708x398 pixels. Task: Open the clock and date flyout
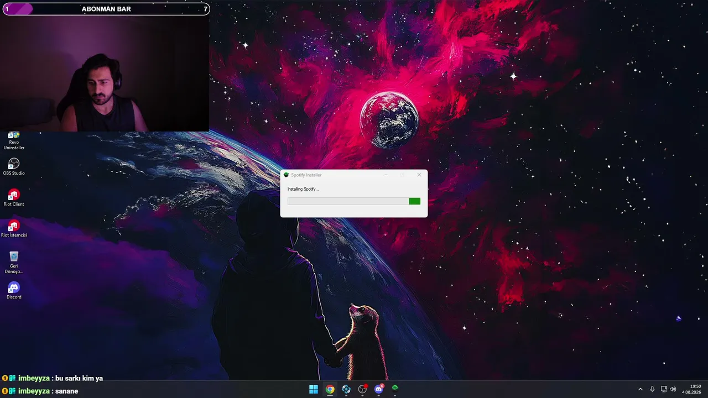[x=691, y=389]
